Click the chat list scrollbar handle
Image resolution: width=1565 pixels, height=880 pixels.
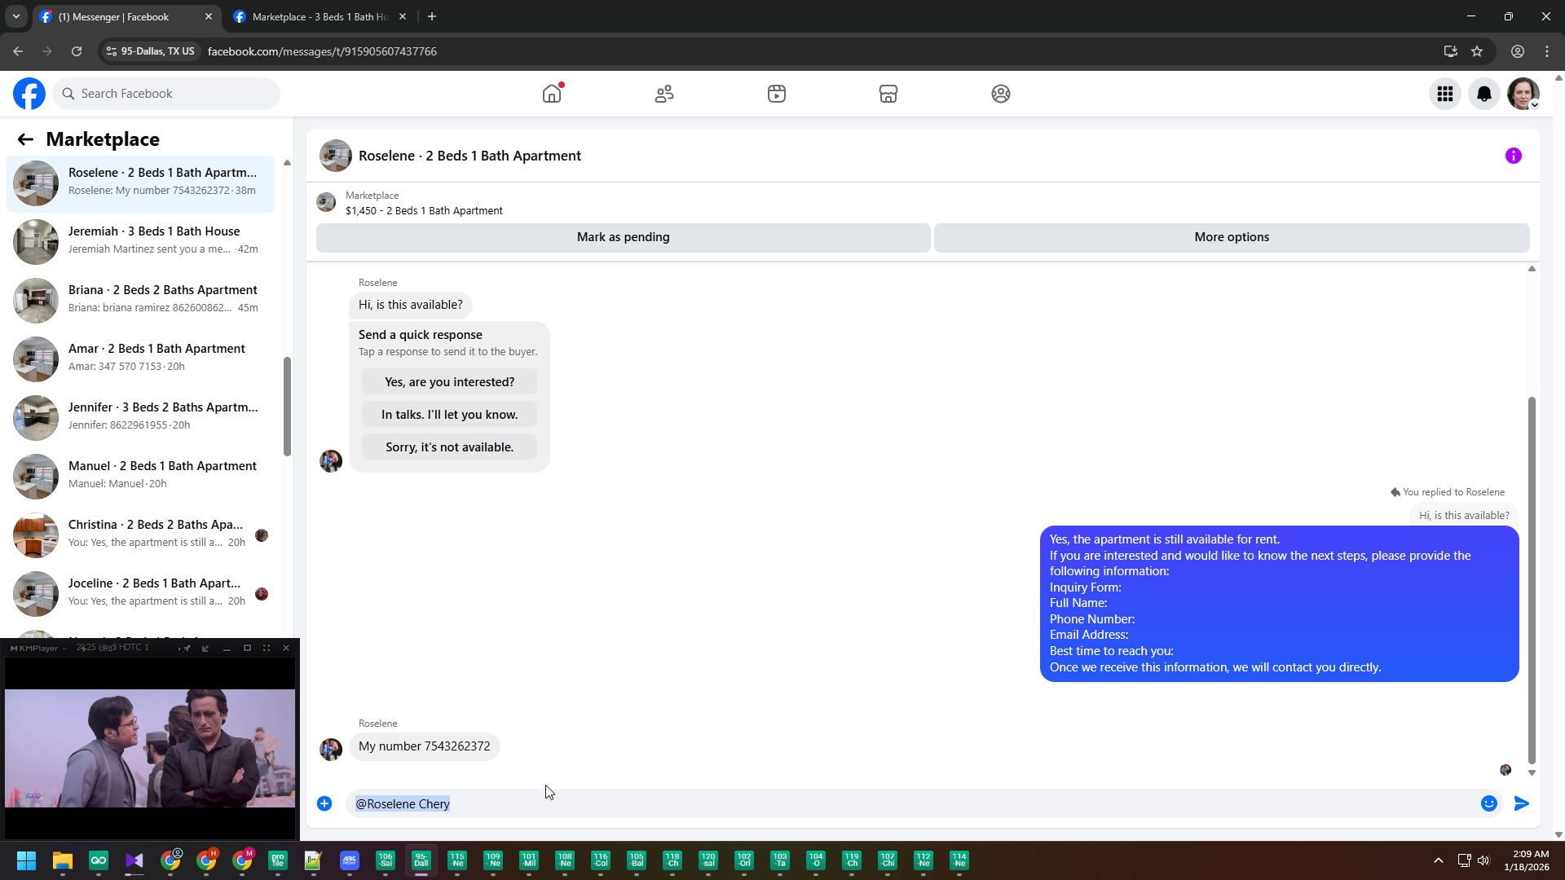[x=287, y=406]
